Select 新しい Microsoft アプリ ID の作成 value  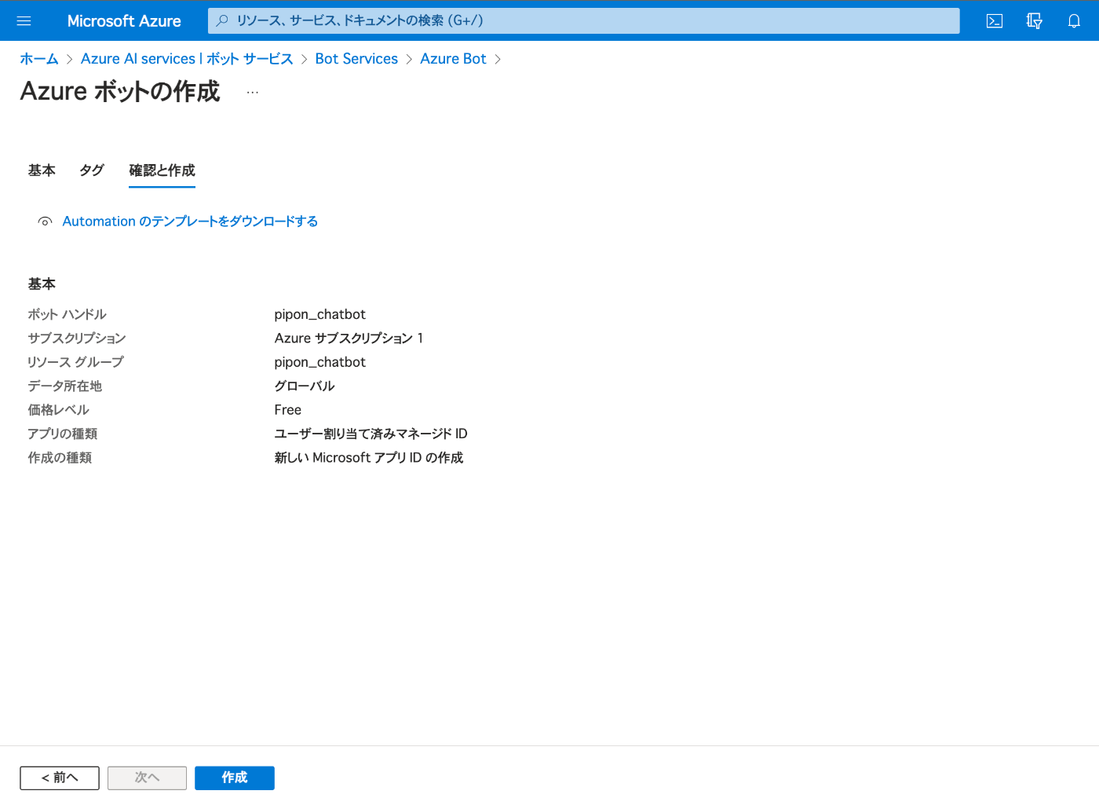[369, 458]
